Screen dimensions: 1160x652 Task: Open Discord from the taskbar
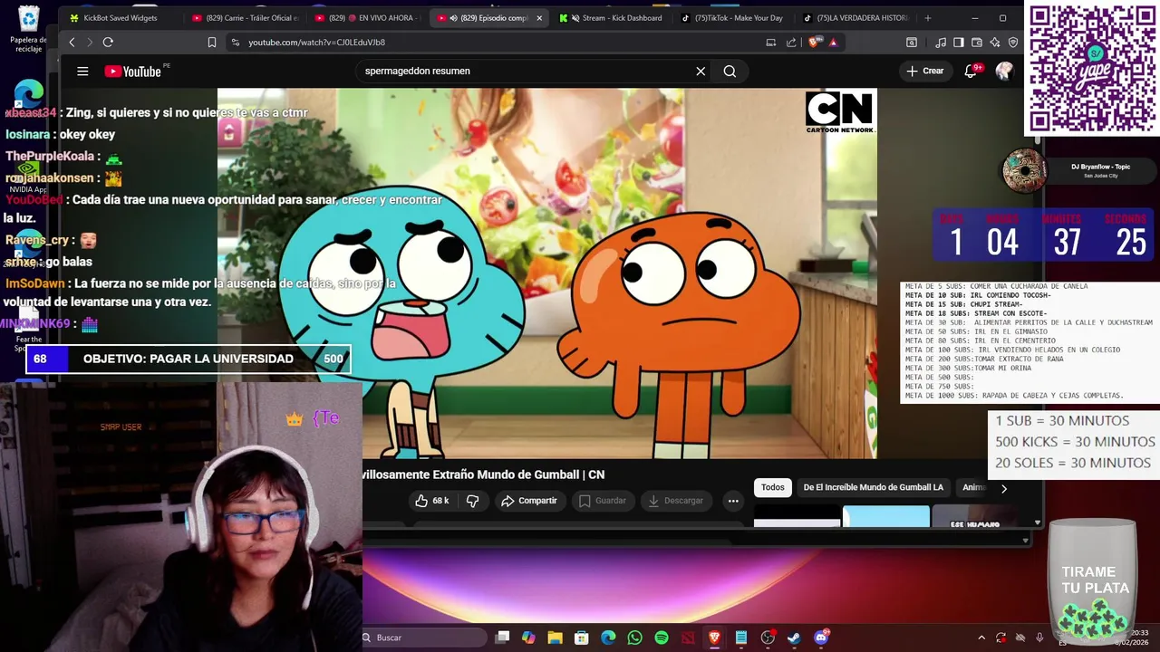pos(821,638)
